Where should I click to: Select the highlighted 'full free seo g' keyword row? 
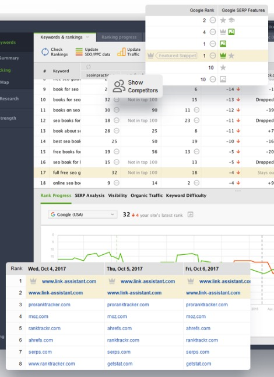[x=154, y=172]
